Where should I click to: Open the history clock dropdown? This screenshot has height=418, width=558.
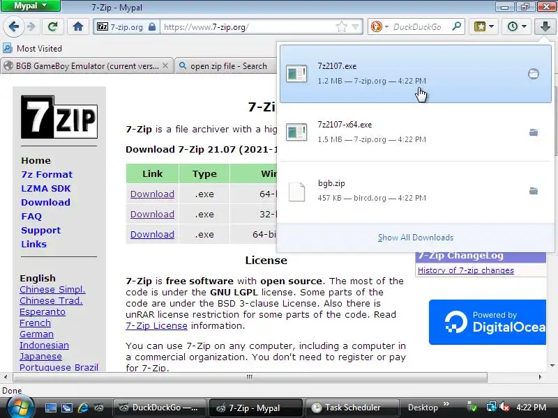[517, 26]
